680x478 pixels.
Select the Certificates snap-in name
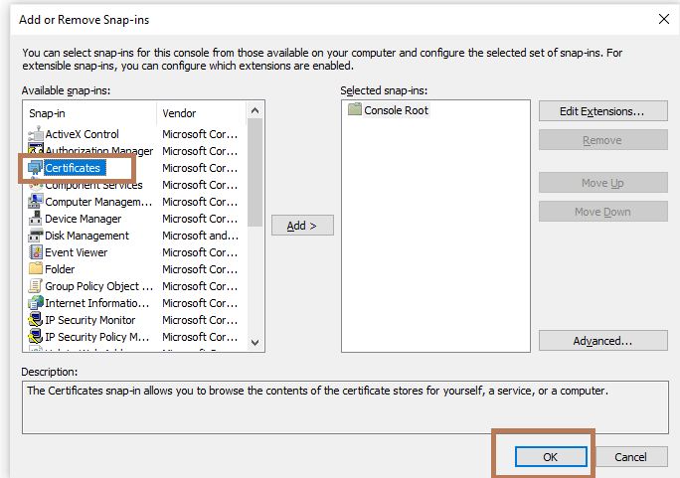pos(73,168)
